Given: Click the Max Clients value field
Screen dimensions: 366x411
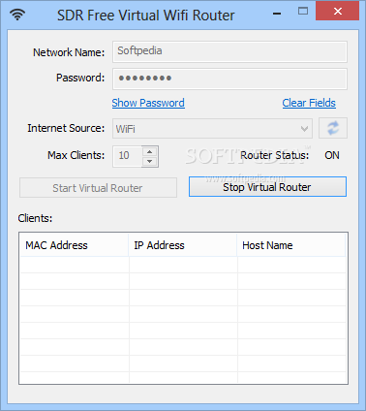Looking at the screenshot, I should click(128, 156).
